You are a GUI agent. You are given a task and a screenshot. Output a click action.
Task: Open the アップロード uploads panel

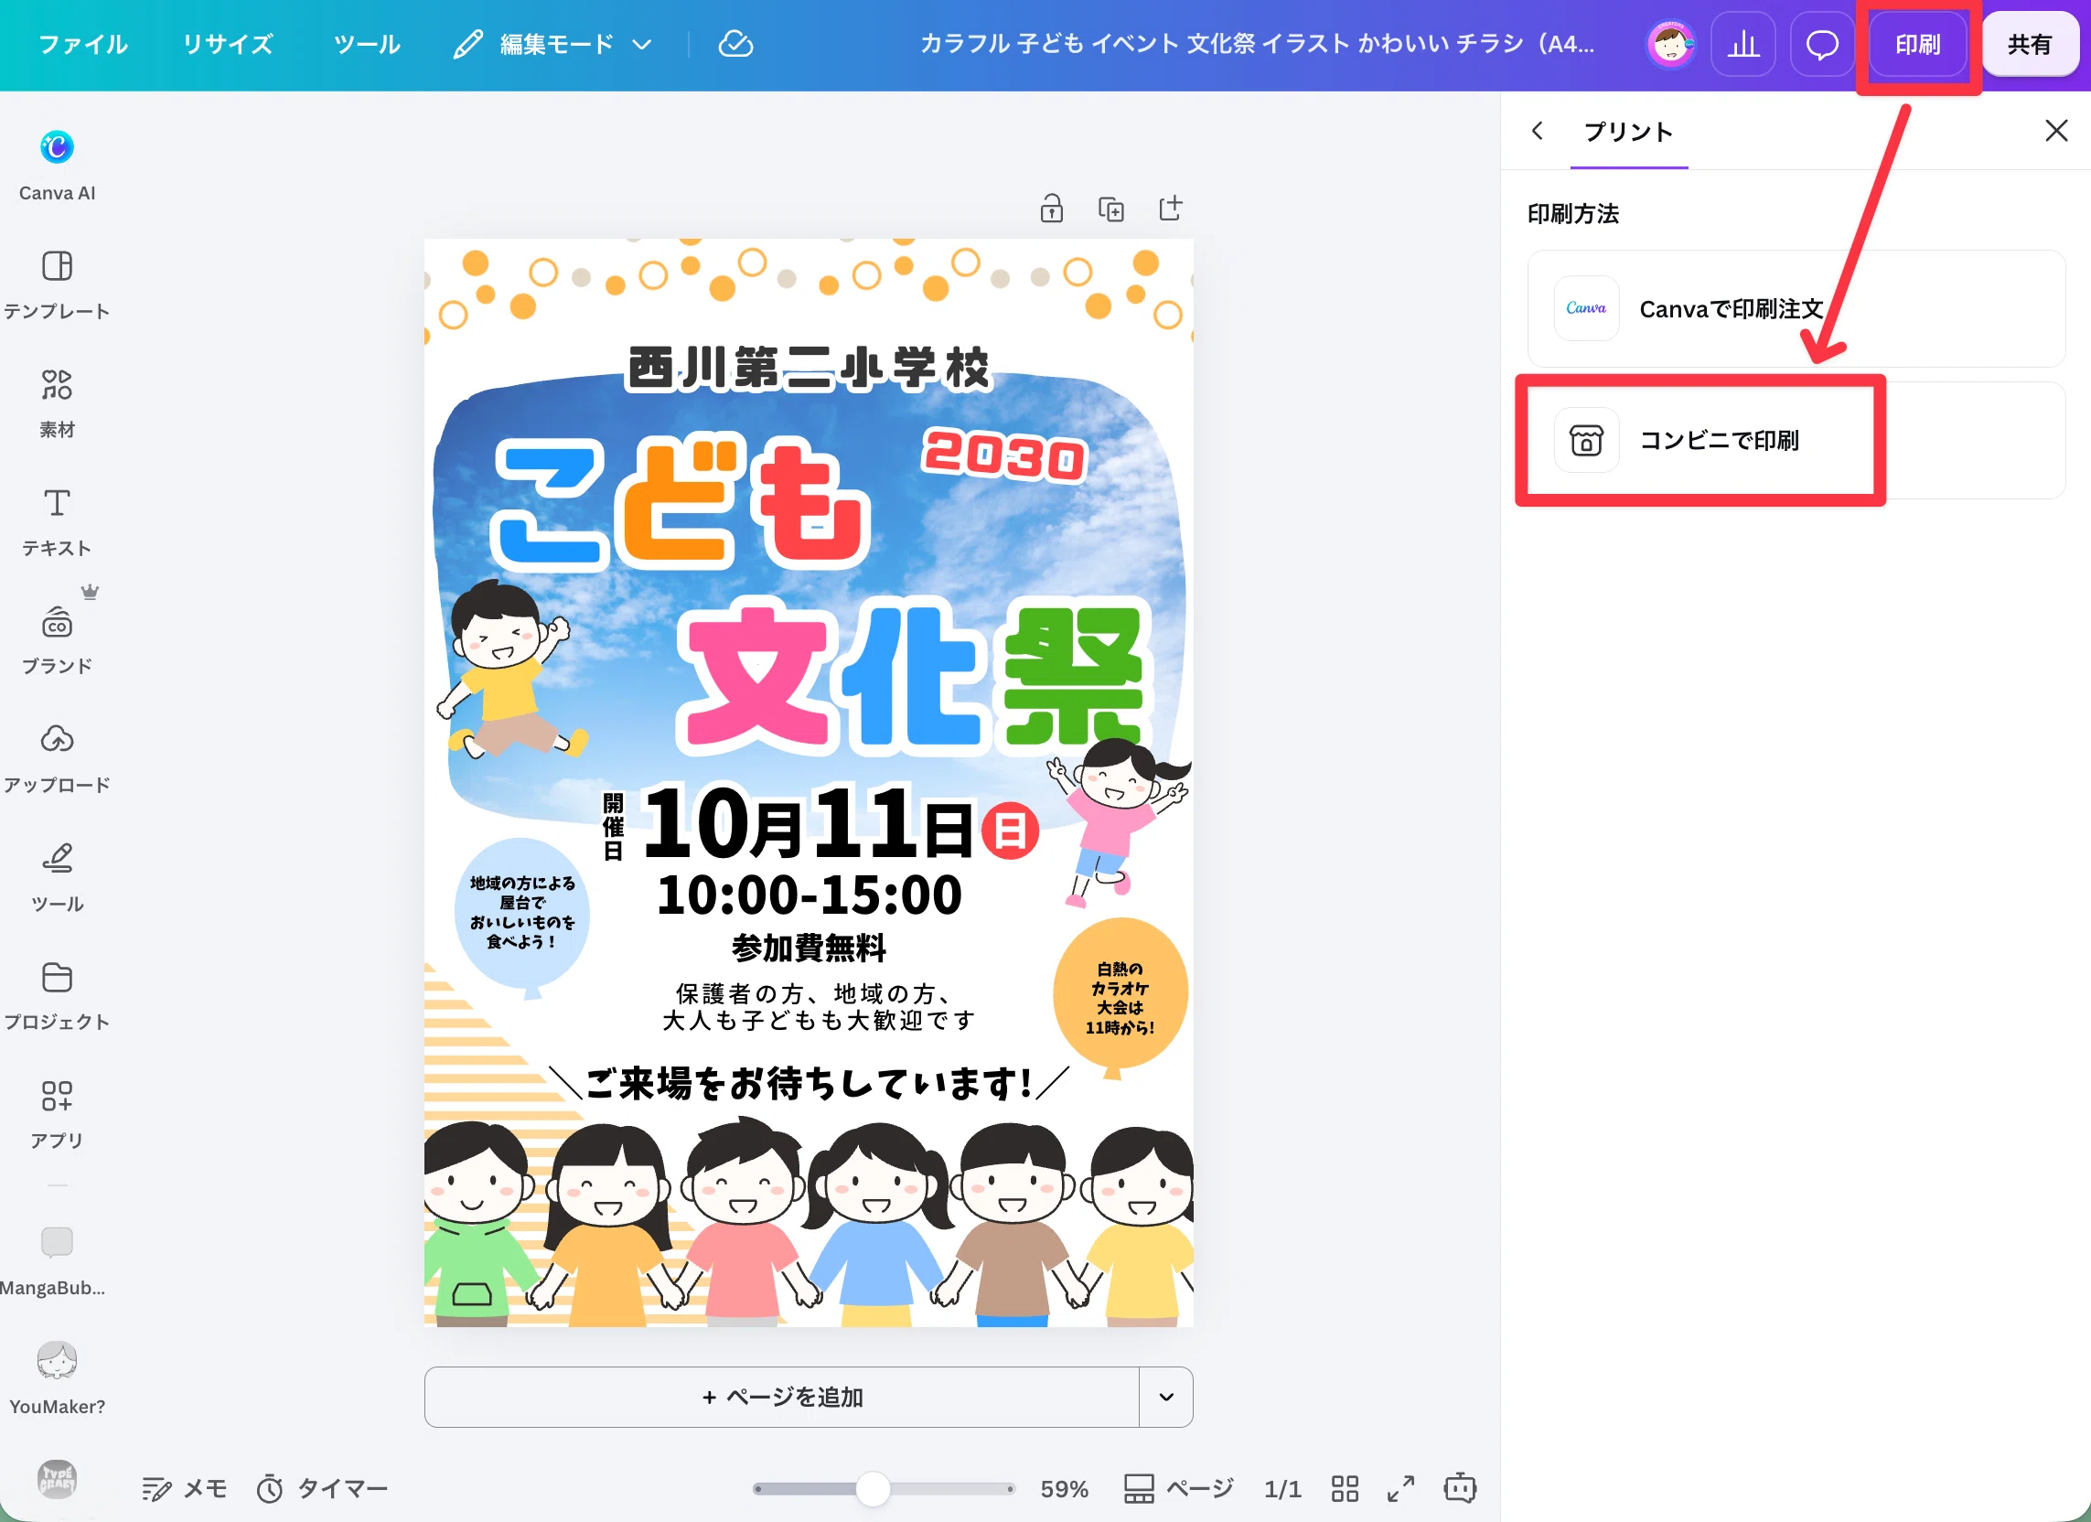pos(56,758)
